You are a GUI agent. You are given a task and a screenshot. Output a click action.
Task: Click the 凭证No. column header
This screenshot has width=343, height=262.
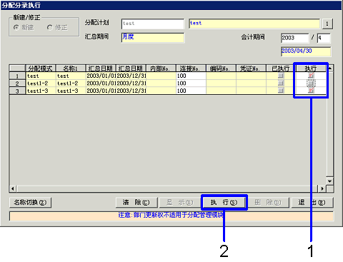251,69
